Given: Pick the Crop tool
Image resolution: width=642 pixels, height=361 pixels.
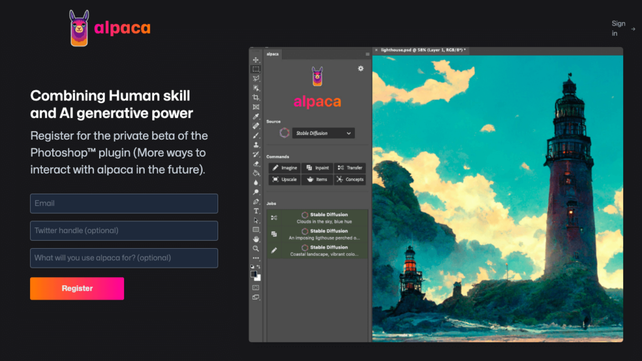Looking at the screenshot, I should tap(256, 98).
